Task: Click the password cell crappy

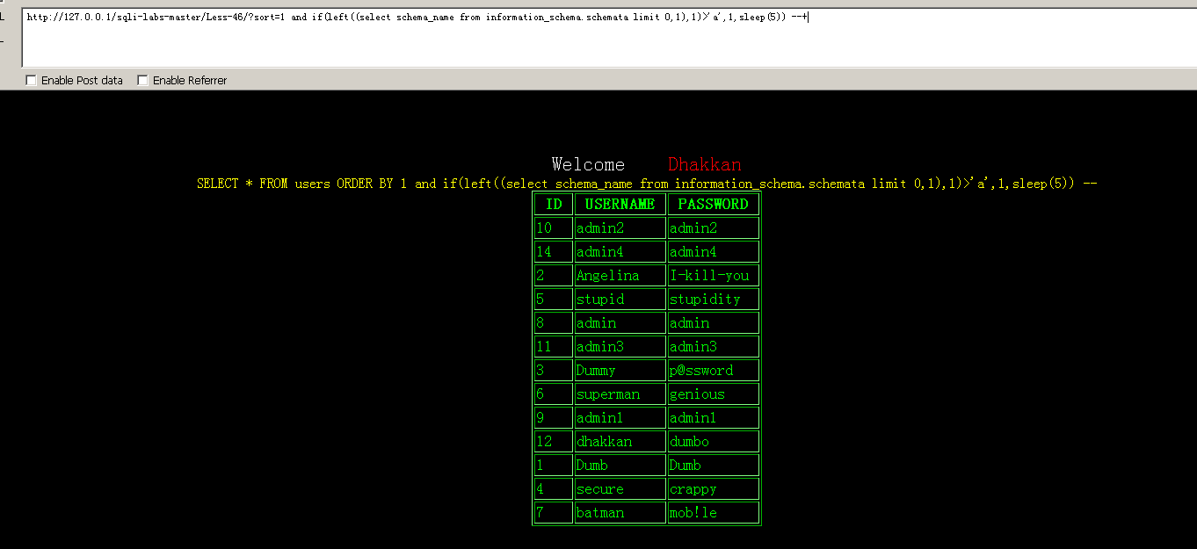Action: click(714, 488)
